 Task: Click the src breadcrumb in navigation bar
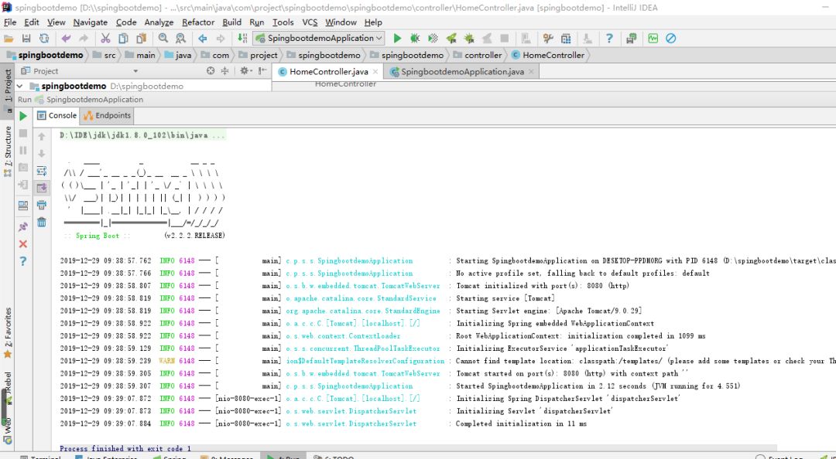(x=104, y=55)
